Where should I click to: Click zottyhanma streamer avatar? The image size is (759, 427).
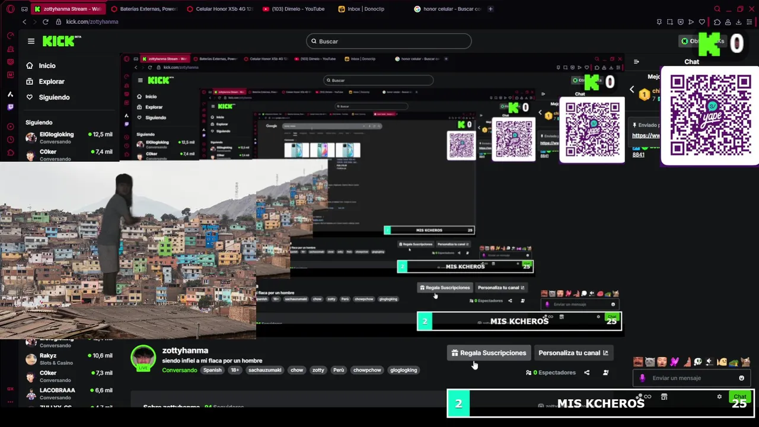click(x=143, y=358)
